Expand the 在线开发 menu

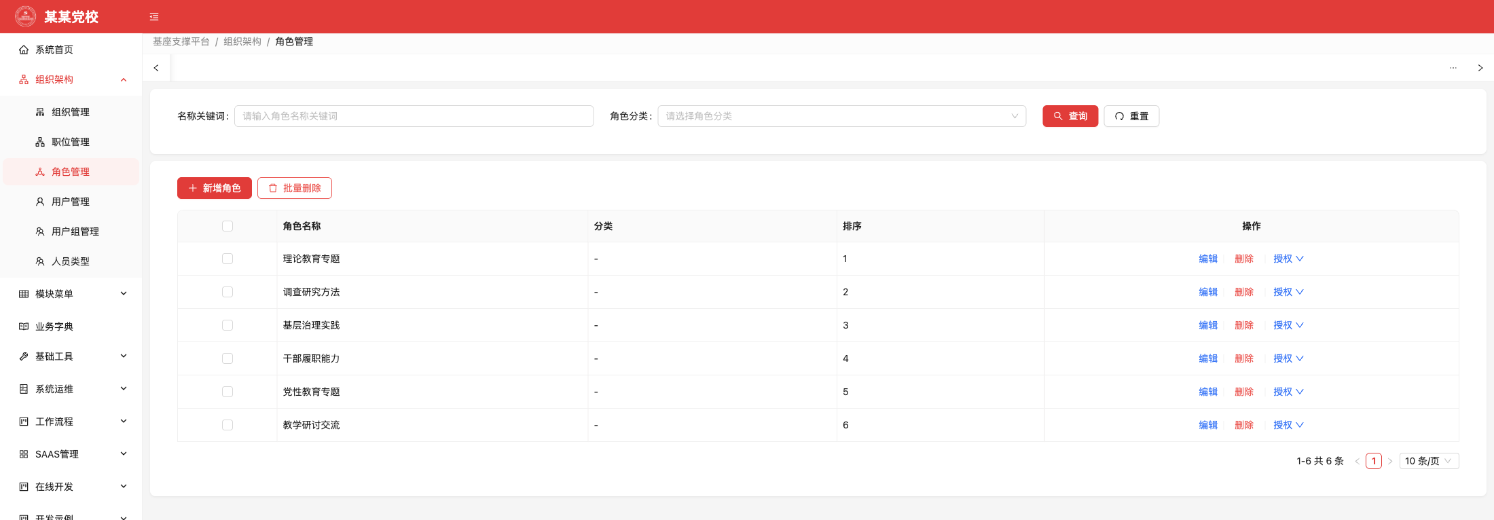click(x=71, y=487)
